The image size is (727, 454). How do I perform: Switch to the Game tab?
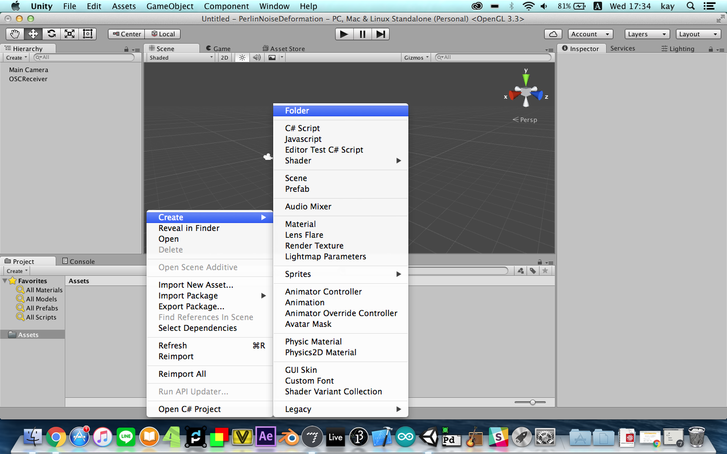point(218,49)
